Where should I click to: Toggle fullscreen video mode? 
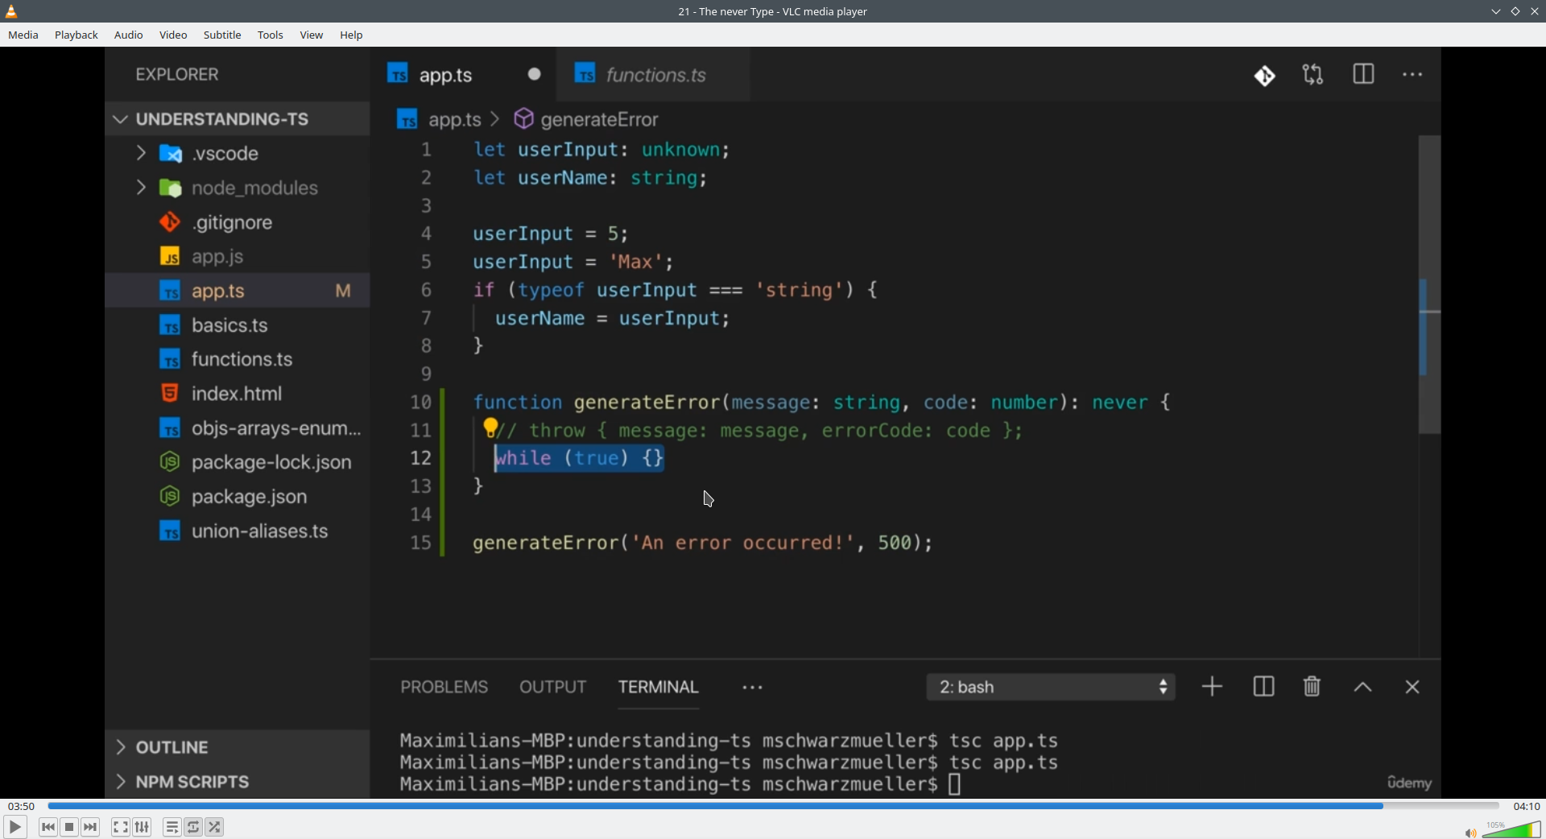pos(120,827)
